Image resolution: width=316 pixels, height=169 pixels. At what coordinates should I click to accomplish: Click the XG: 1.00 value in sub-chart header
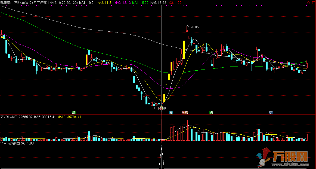27,144
